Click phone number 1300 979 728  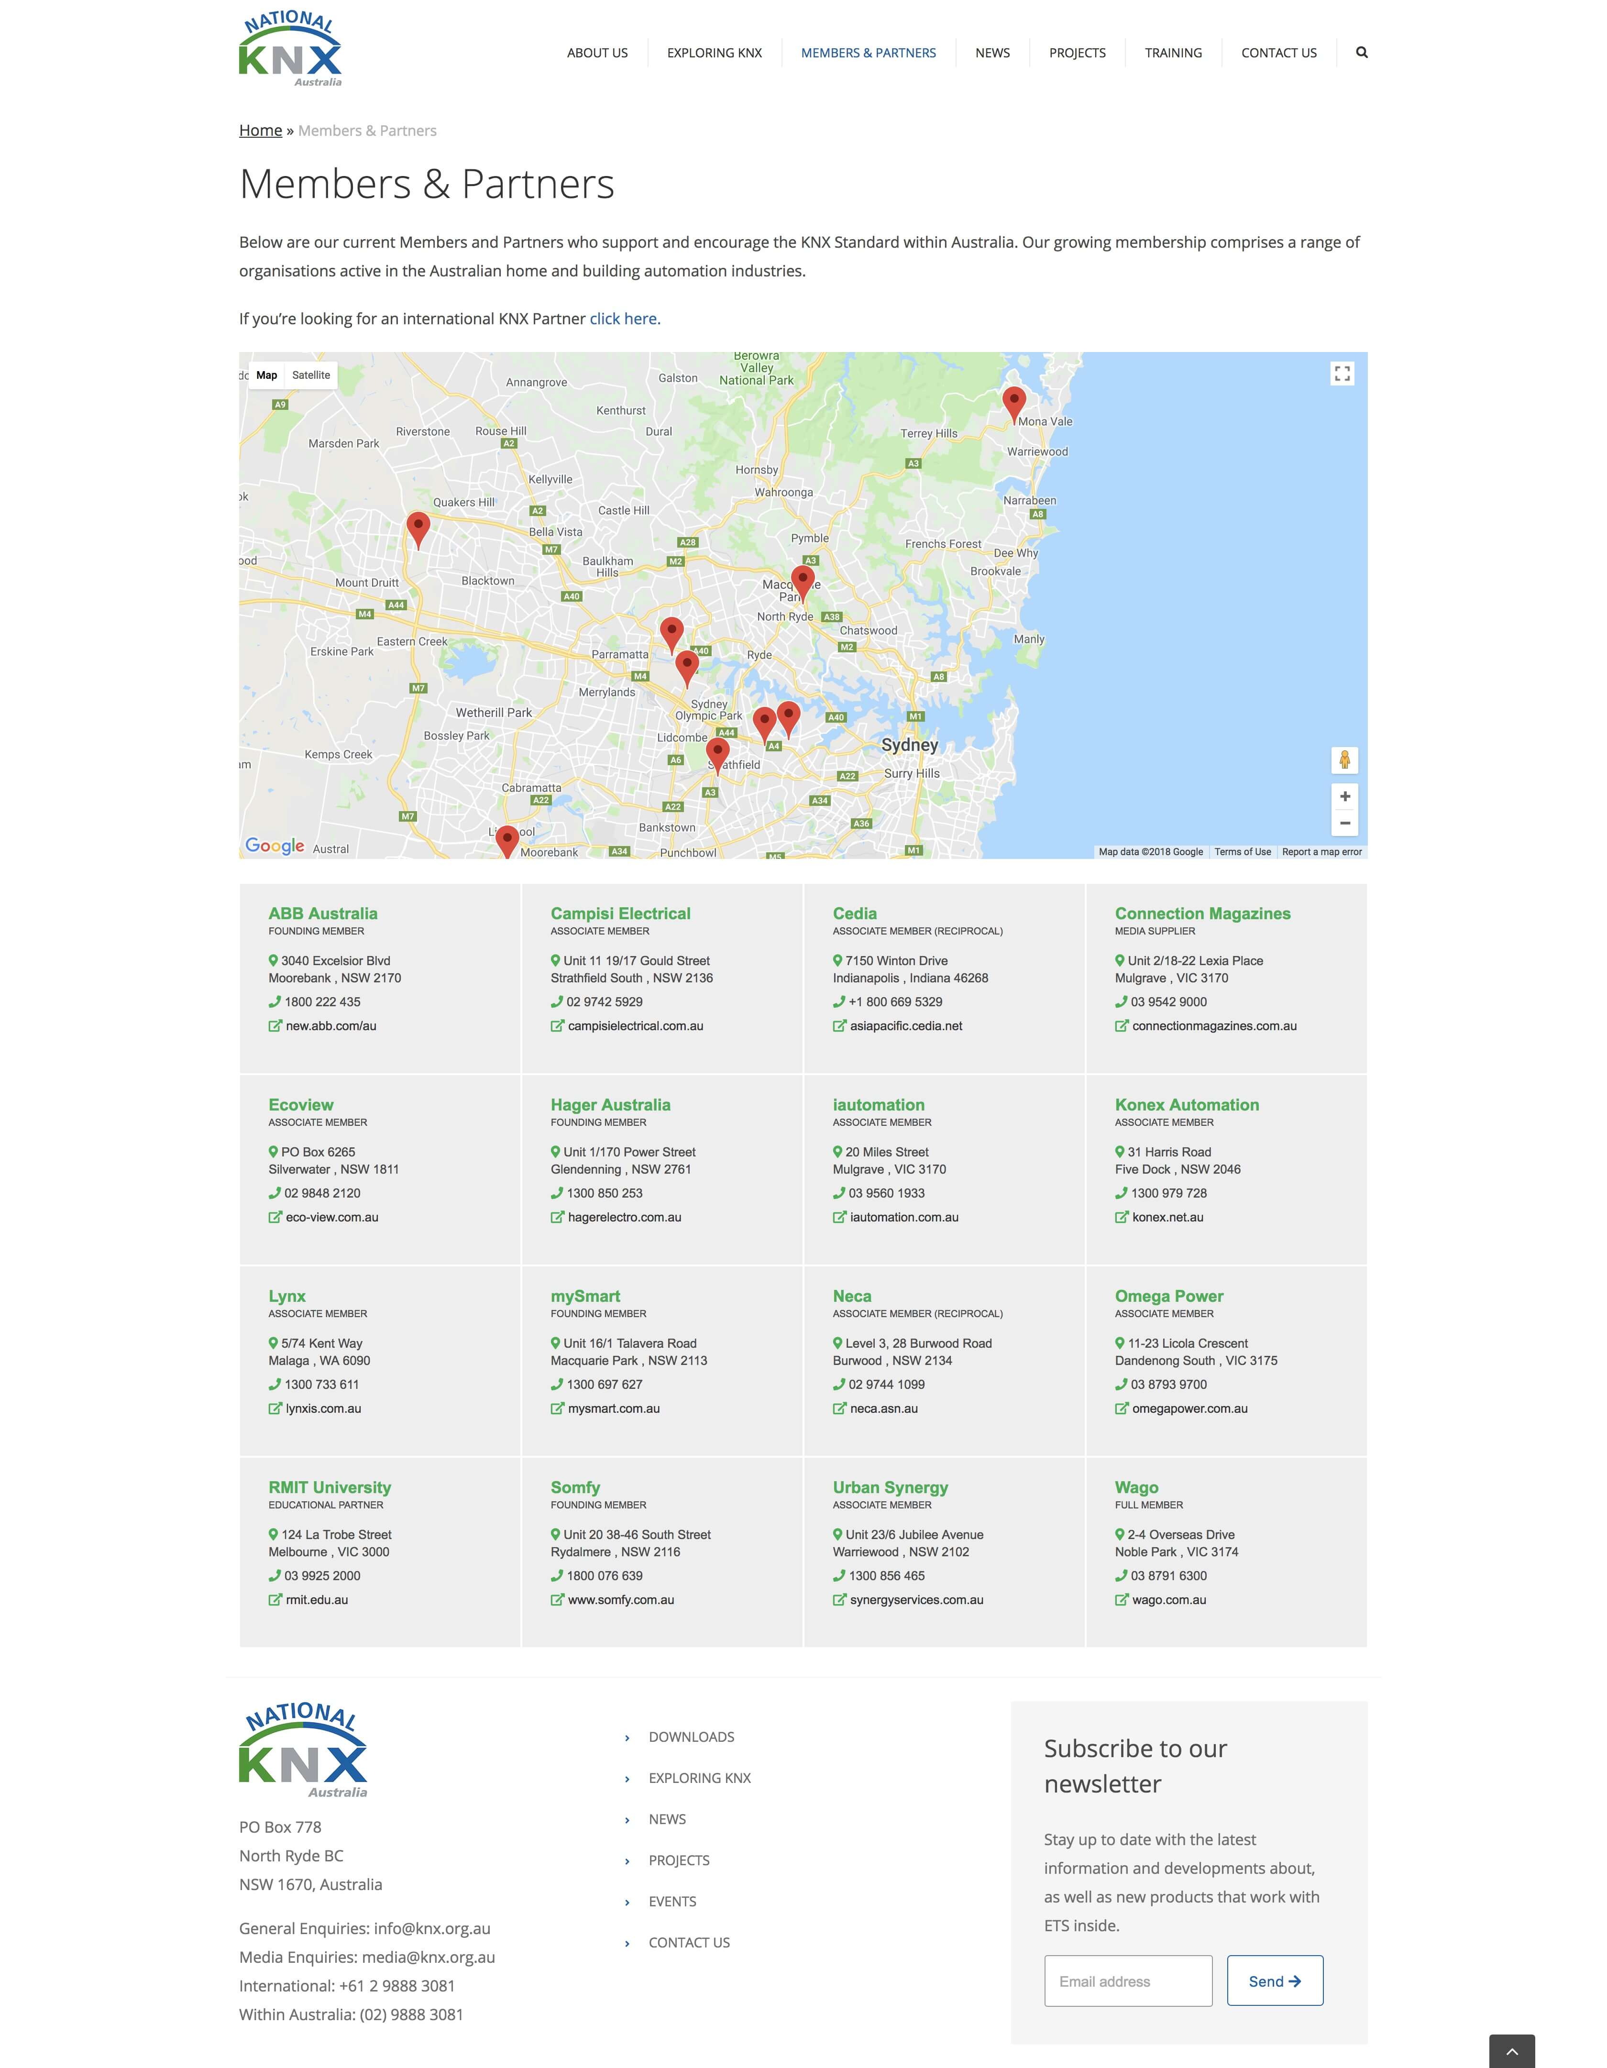1168,1193
